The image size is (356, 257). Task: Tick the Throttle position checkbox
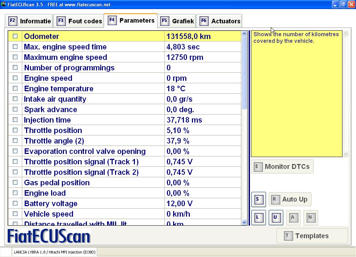click(x=15, y=130)
